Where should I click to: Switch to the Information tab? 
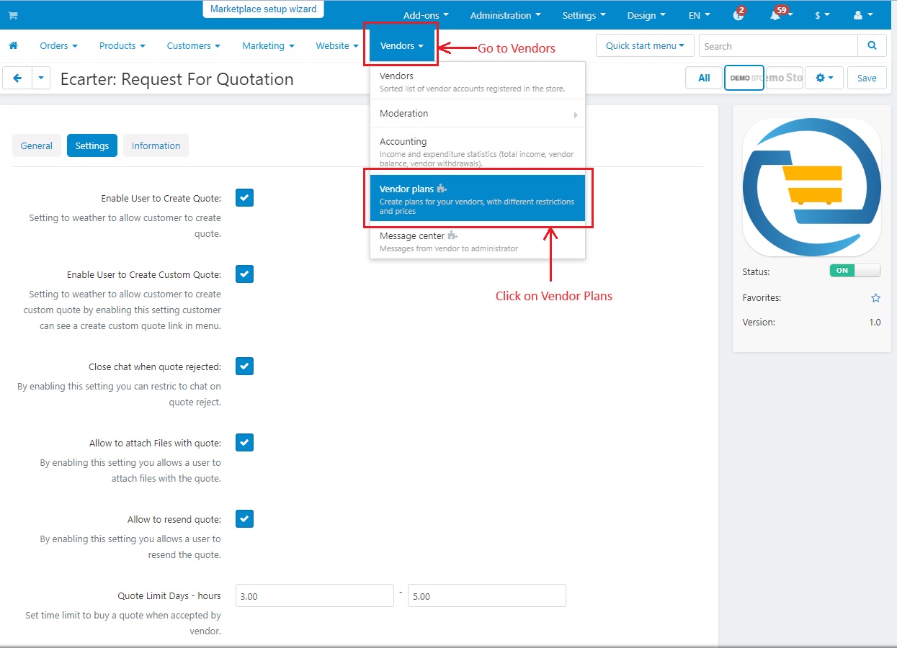point(156,145)
